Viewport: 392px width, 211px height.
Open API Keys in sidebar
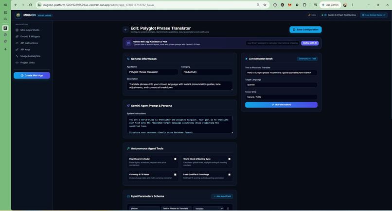tap(25, 49)
